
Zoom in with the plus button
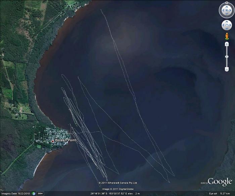(227, 44)
